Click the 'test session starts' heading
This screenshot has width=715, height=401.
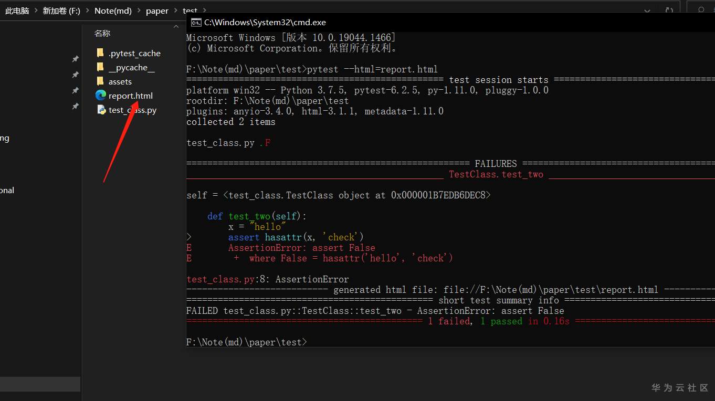(499, 80)
